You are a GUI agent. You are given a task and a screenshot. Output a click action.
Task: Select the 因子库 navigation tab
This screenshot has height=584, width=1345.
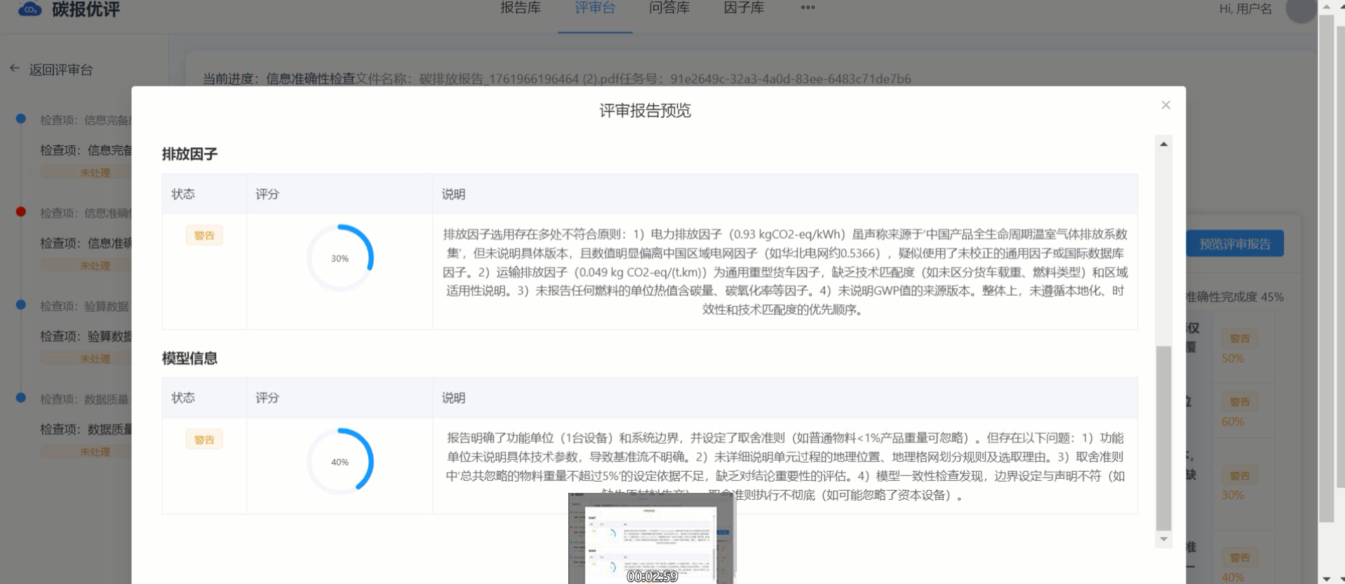coord(743,8)
